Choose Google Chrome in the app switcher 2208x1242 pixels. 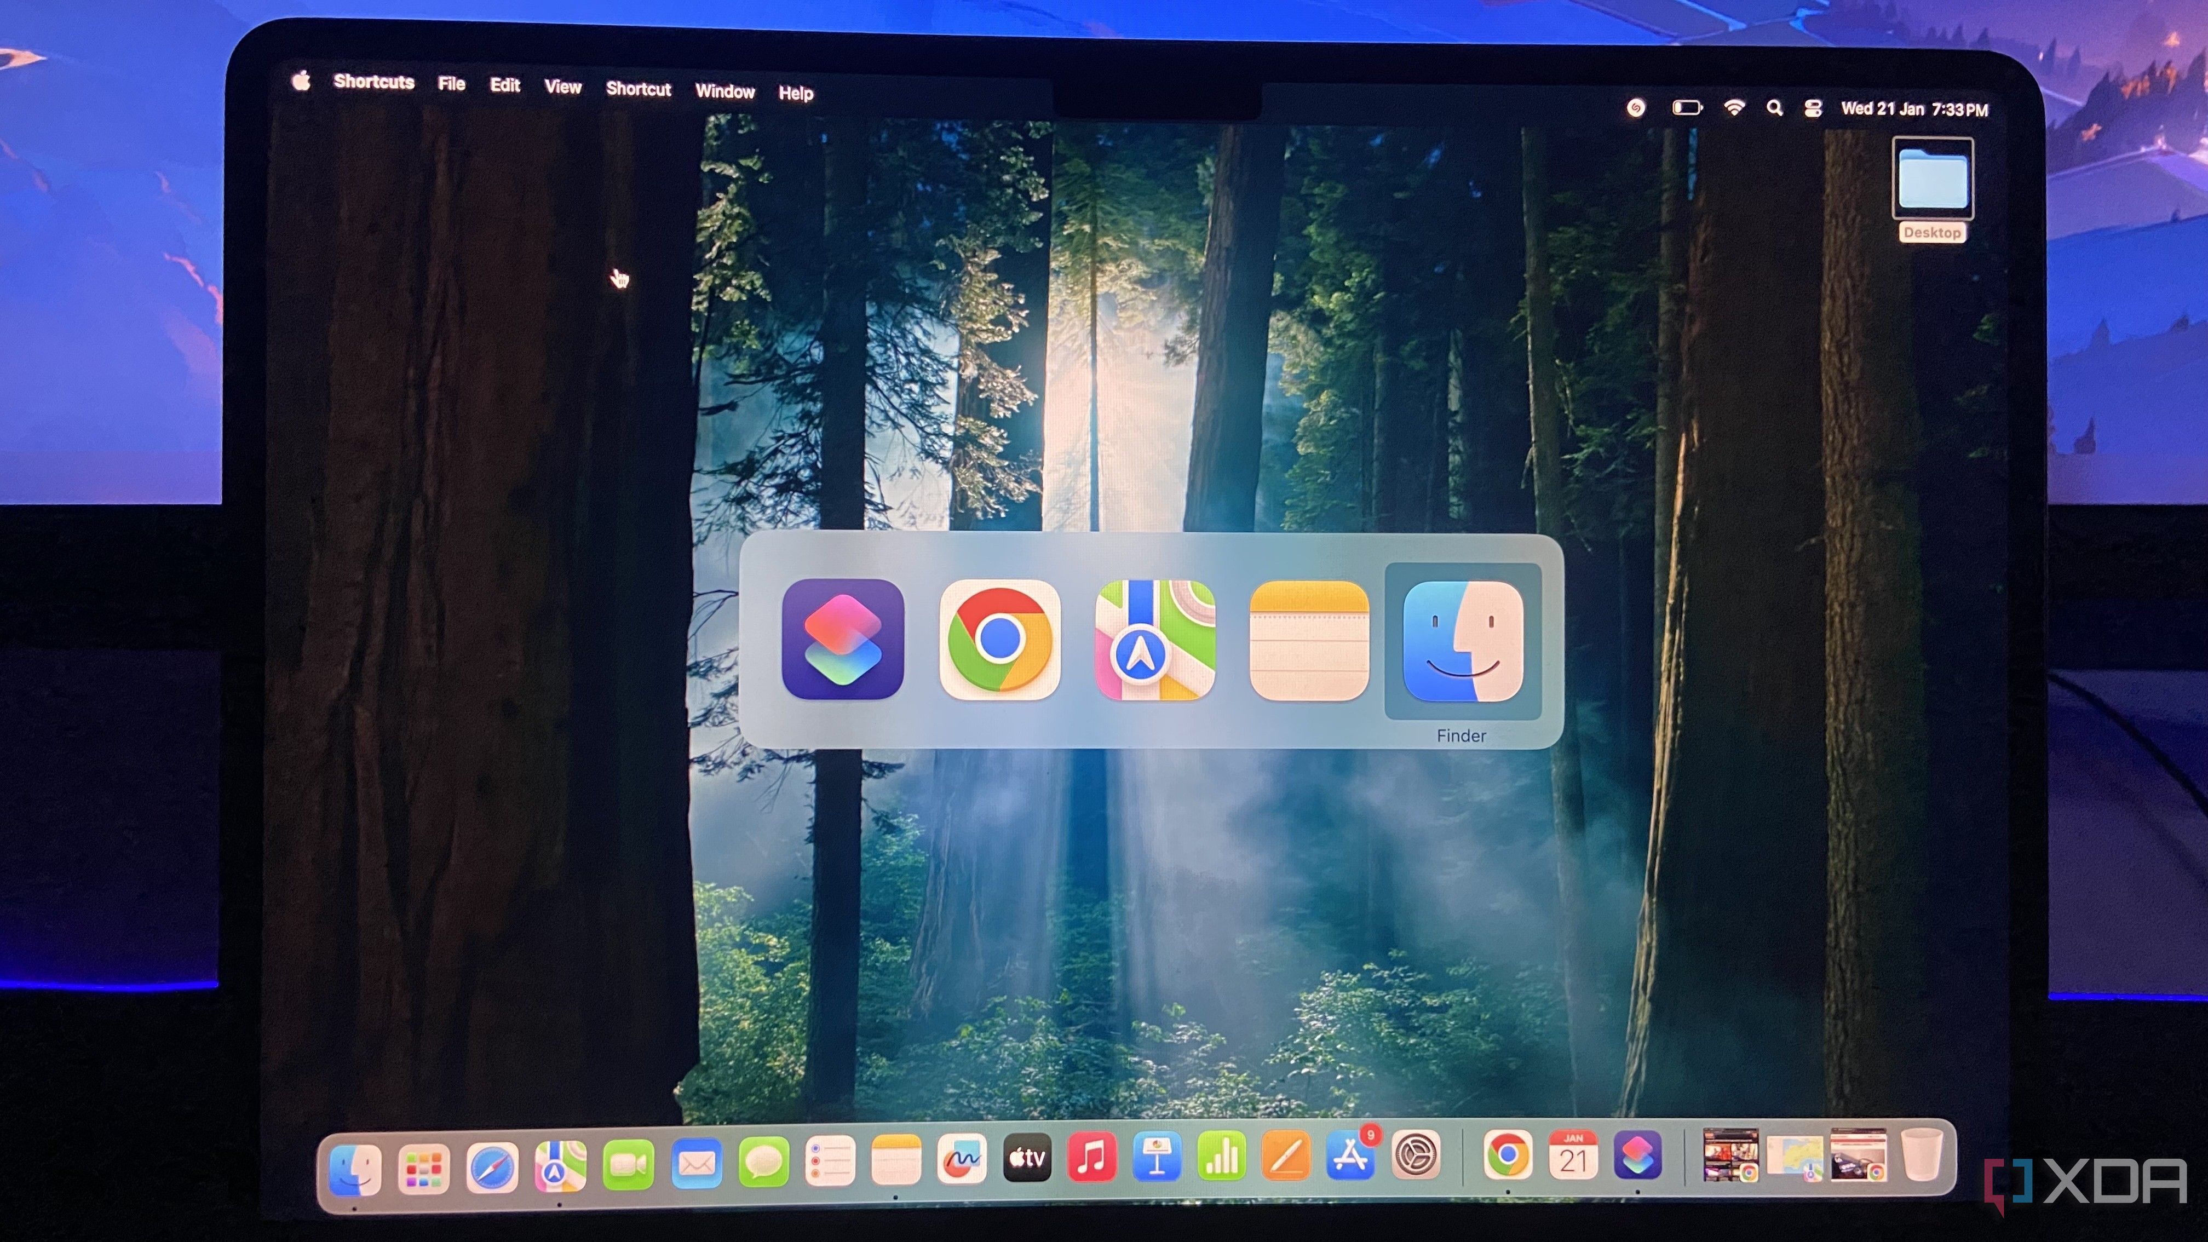999,640
